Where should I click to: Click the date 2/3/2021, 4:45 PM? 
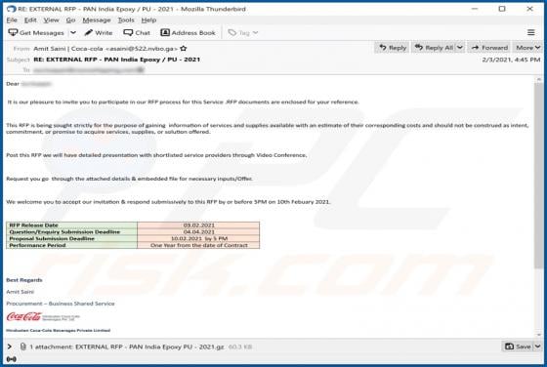[511, 60]
